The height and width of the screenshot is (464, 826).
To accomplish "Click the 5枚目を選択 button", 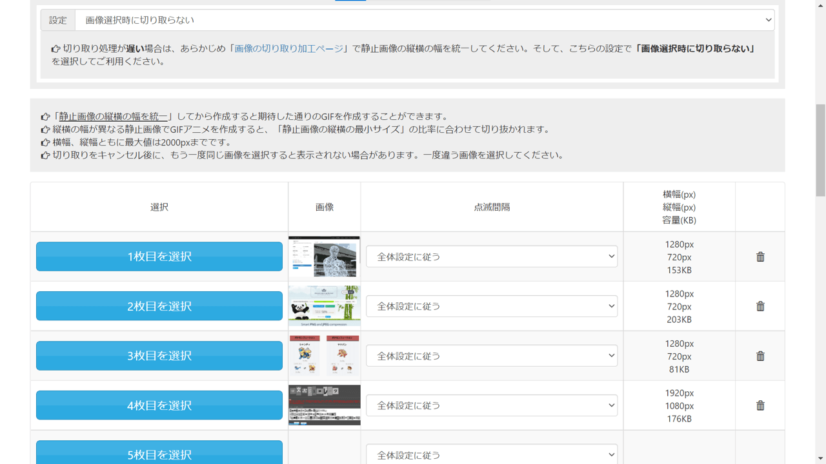I will 159,452.
